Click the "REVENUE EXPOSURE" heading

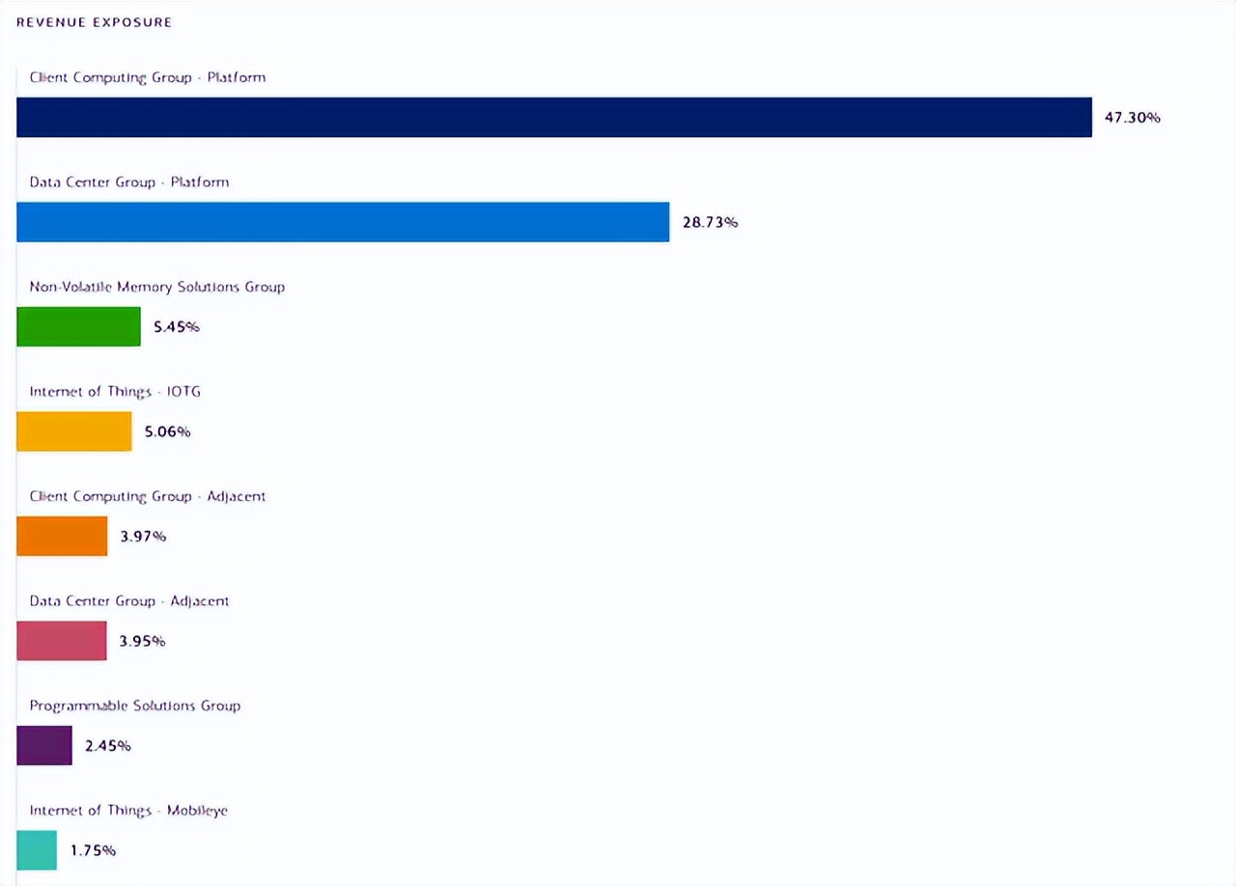(x=95, y=22)
